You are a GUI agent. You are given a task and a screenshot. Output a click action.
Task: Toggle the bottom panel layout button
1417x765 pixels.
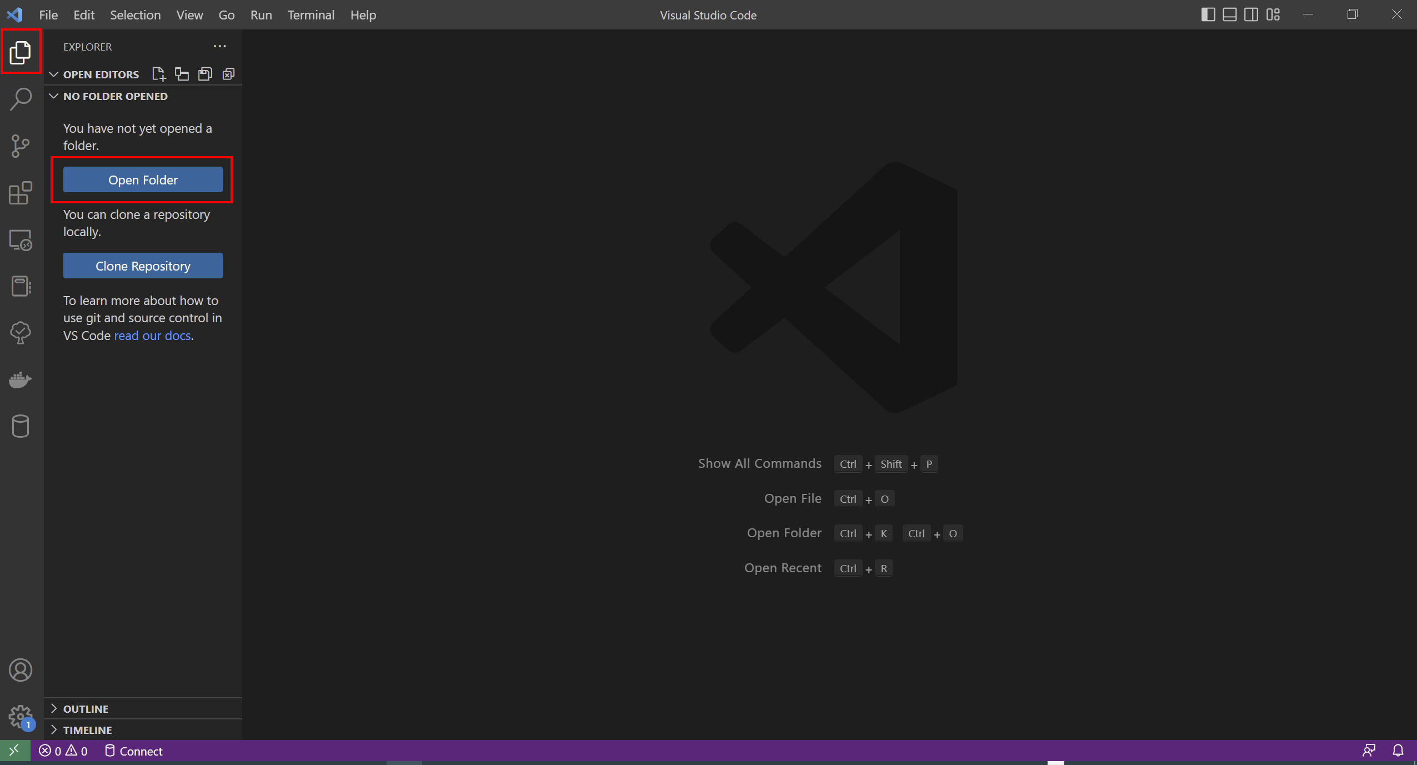(x=1229, y=15)
